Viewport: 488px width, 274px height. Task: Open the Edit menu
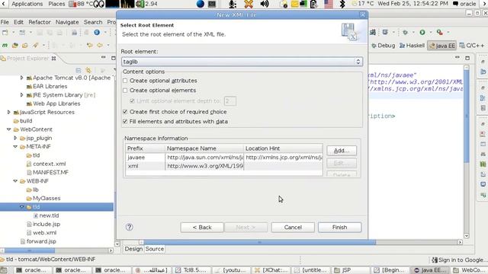click(18, 22)
